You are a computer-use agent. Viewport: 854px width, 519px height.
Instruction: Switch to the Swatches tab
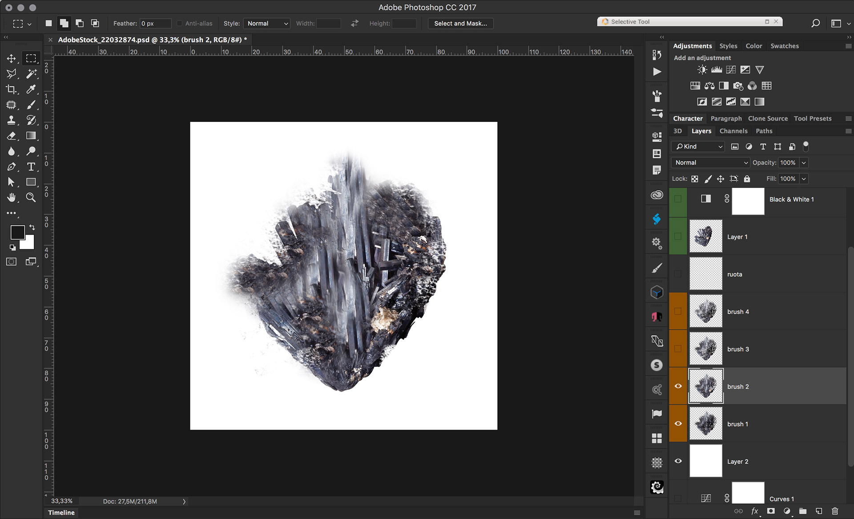pyautogui.click(x=785, y=46)
